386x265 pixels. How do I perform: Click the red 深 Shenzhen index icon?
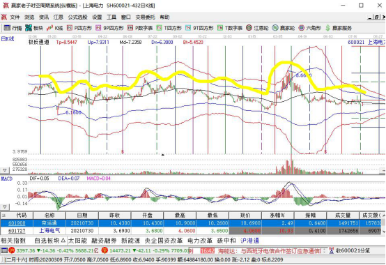click(x=105, y=250)
